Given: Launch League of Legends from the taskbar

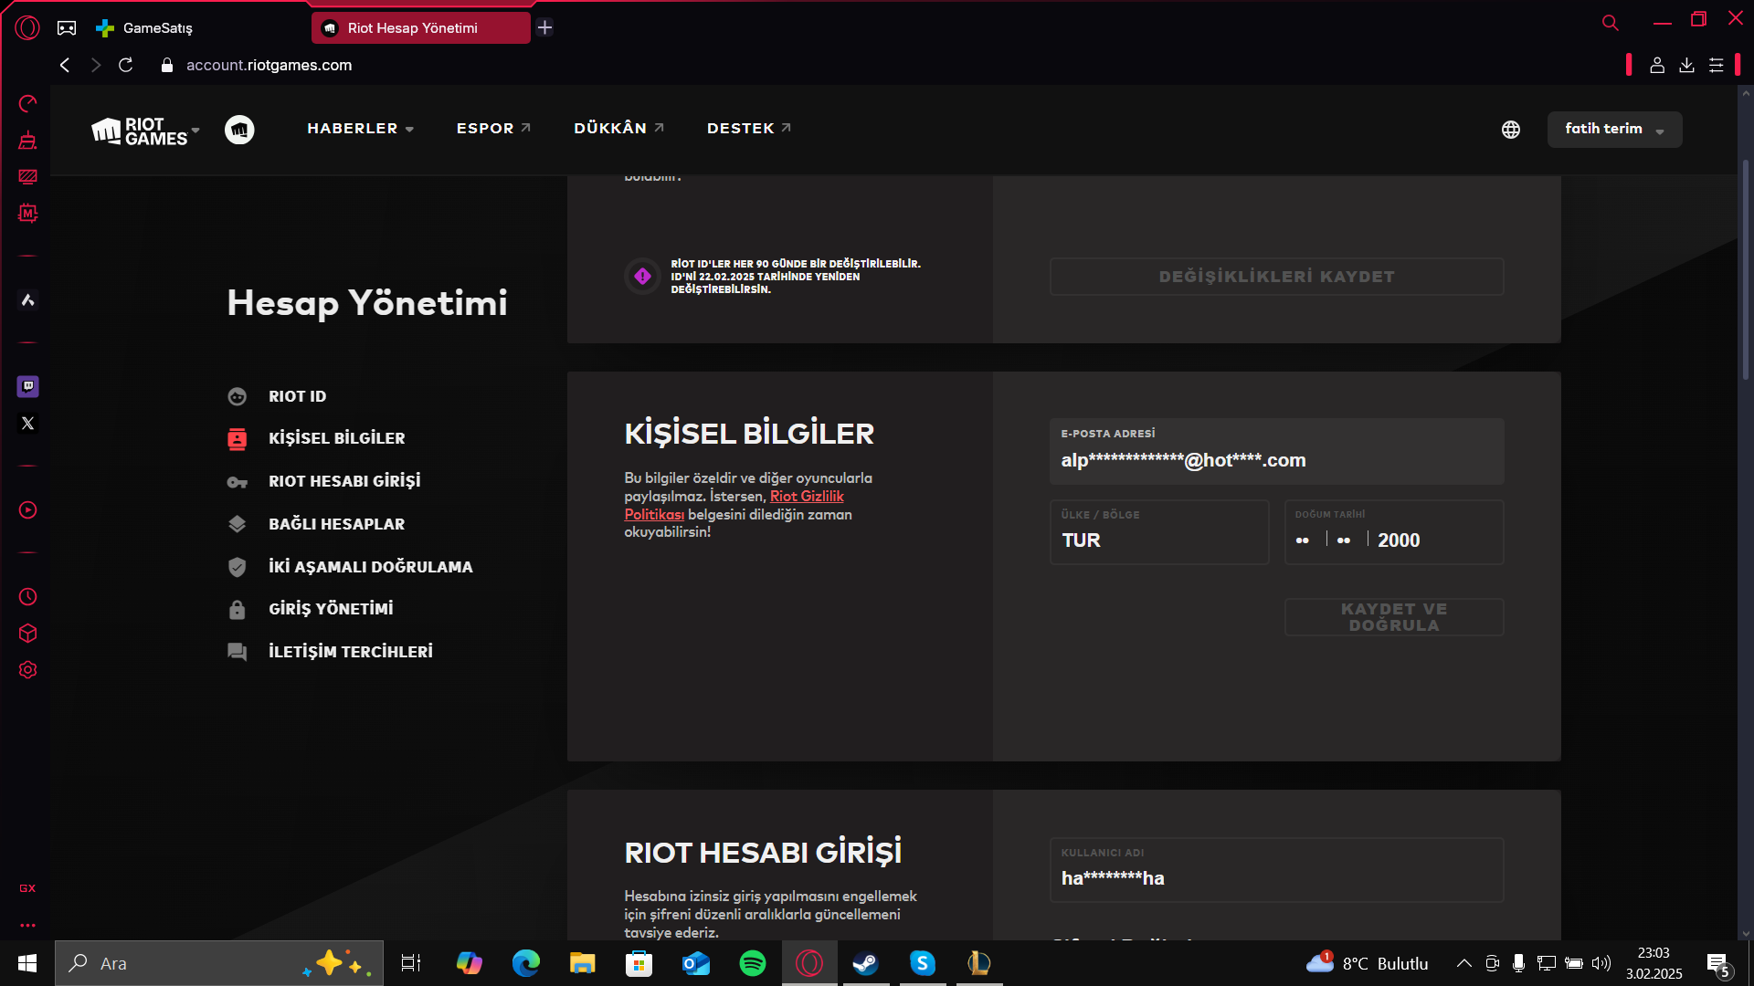Looking at the screenshot, I should coord(979,963).
